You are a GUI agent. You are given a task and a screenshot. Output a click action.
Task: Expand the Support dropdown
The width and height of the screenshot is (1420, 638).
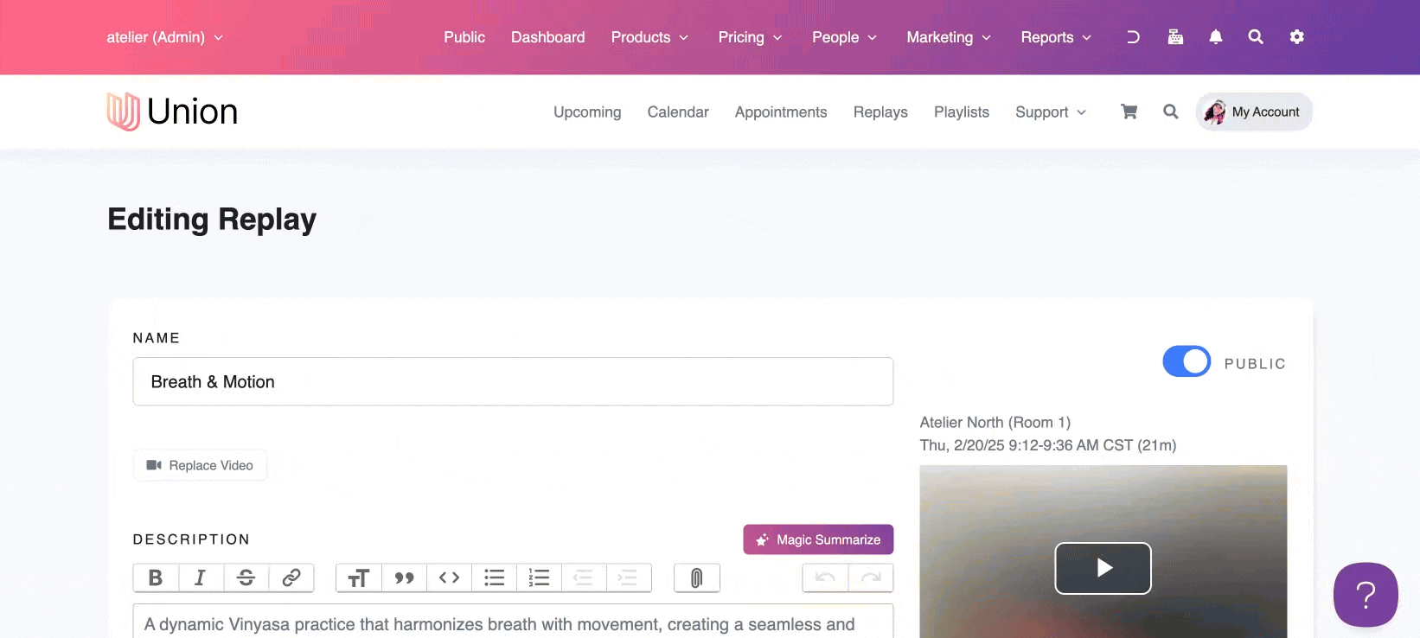coord(1051,112)
